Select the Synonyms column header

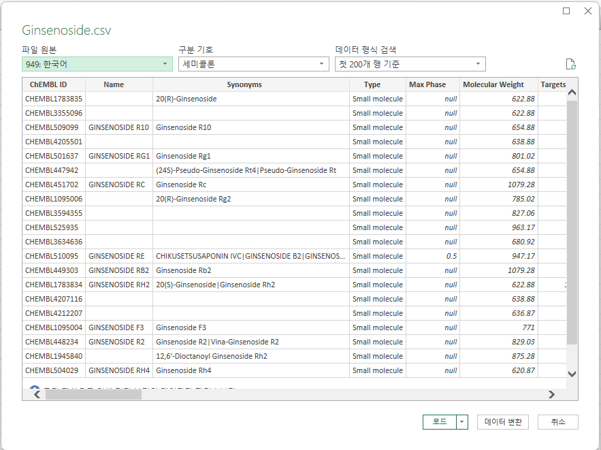pos(251,84)
